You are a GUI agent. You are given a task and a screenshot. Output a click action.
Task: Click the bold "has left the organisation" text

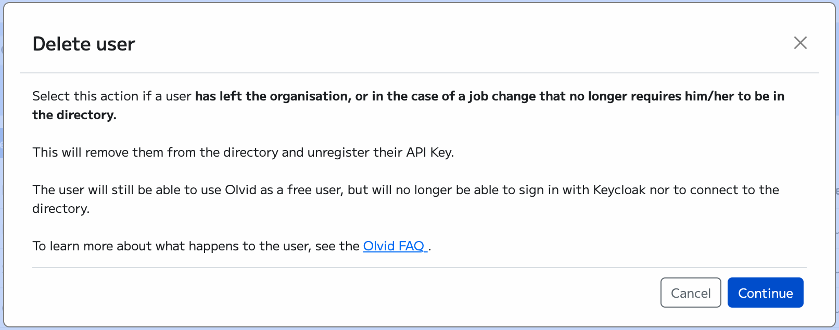coord(271,96)
